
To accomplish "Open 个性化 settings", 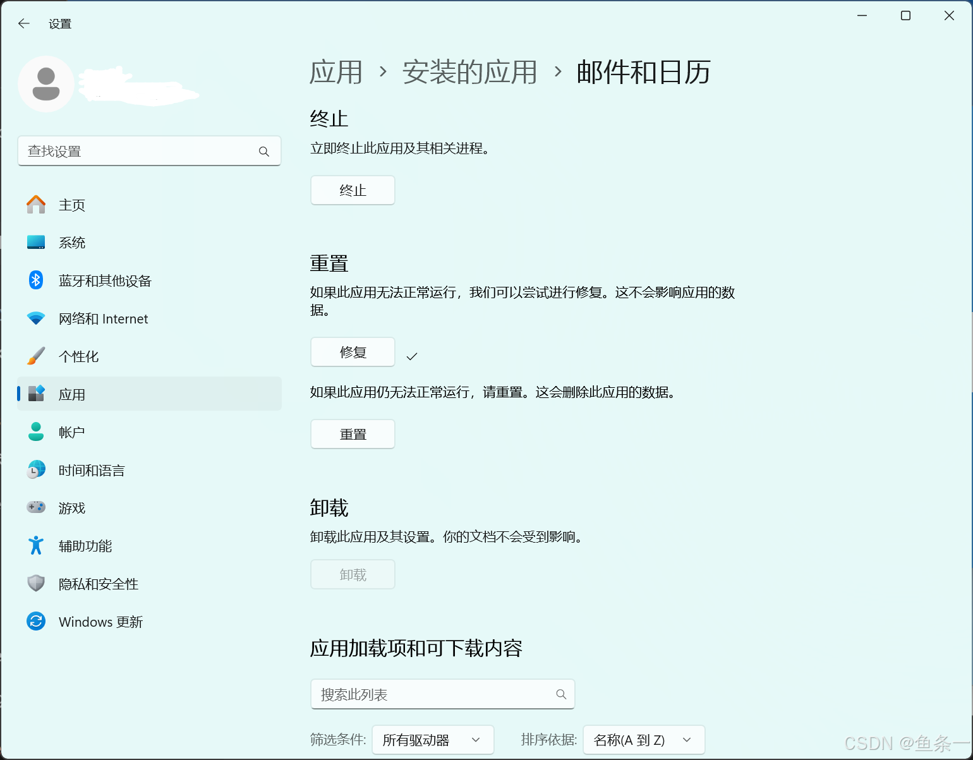I will [x=149, y=356].
